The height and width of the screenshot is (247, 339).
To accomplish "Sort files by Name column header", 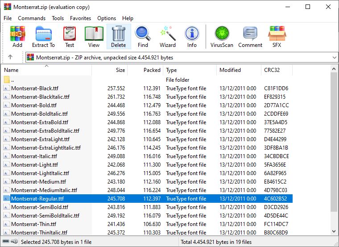I will tap(46, 70).
